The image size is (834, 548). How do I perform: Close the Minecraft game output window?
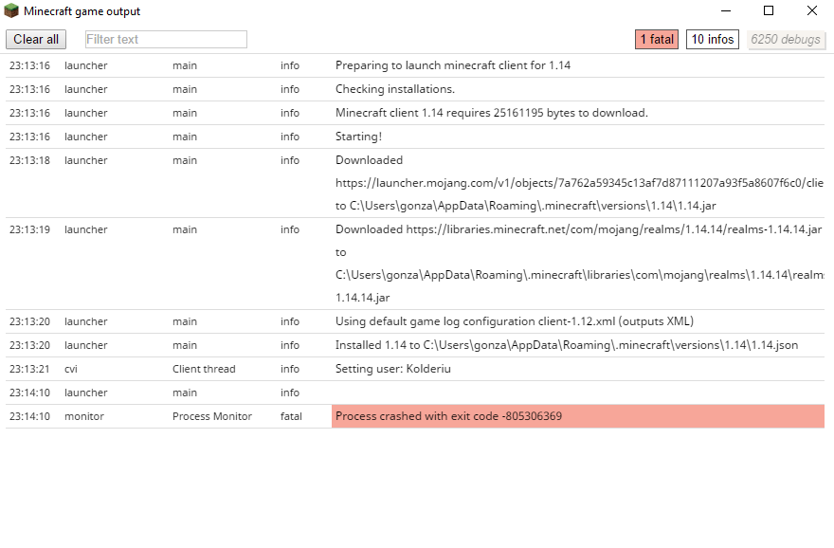point(812,11)
